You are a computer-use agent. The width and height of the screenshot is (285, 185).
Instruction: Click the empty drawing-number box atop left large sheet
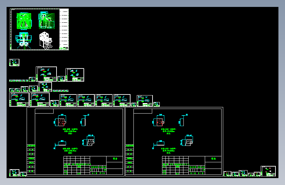[44, 111]
